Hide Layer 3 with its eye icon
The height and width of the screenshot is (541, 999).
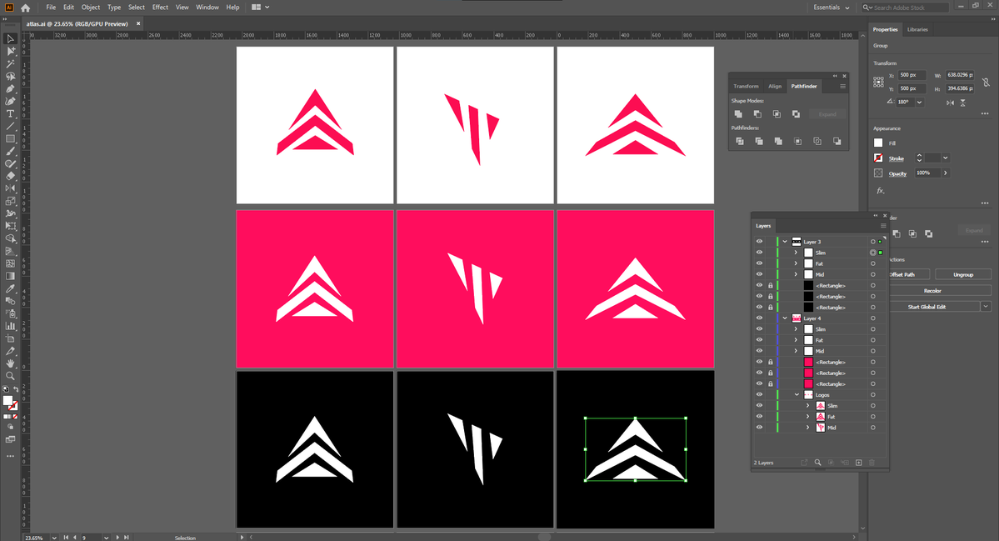[759, 242]
